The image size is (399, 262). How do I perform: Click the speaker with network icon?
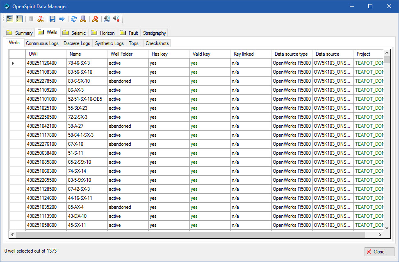107,19
